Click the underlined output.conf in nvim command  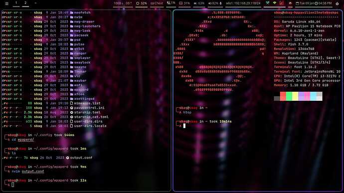click(x=33, y=171)
